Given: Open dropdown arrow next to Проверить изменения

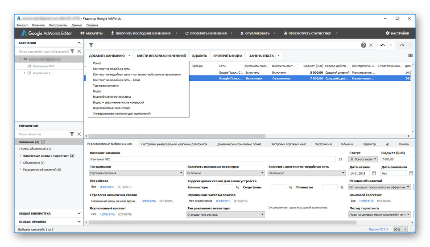Looking at the screenshot, I should (232, 33).
